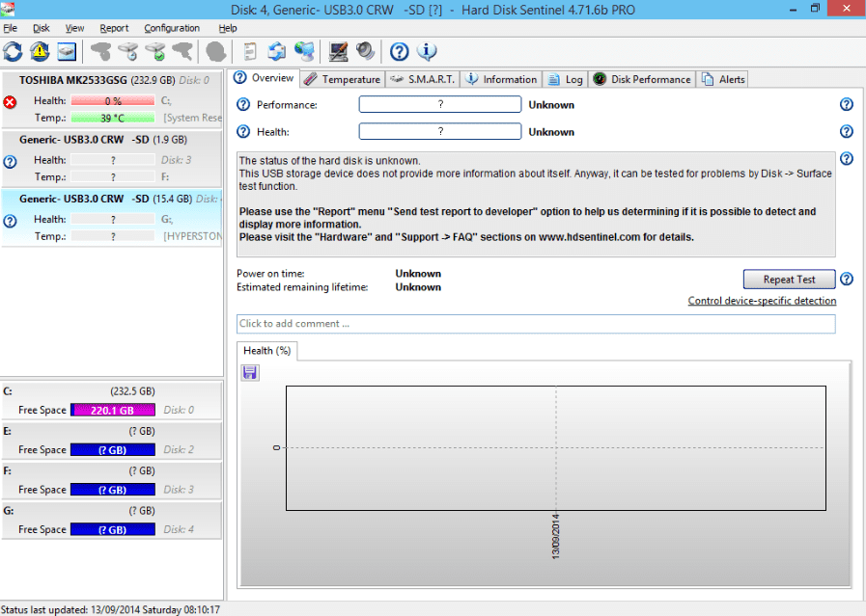
Task: Open the Help menu
Action: click(x=228, y=28)
